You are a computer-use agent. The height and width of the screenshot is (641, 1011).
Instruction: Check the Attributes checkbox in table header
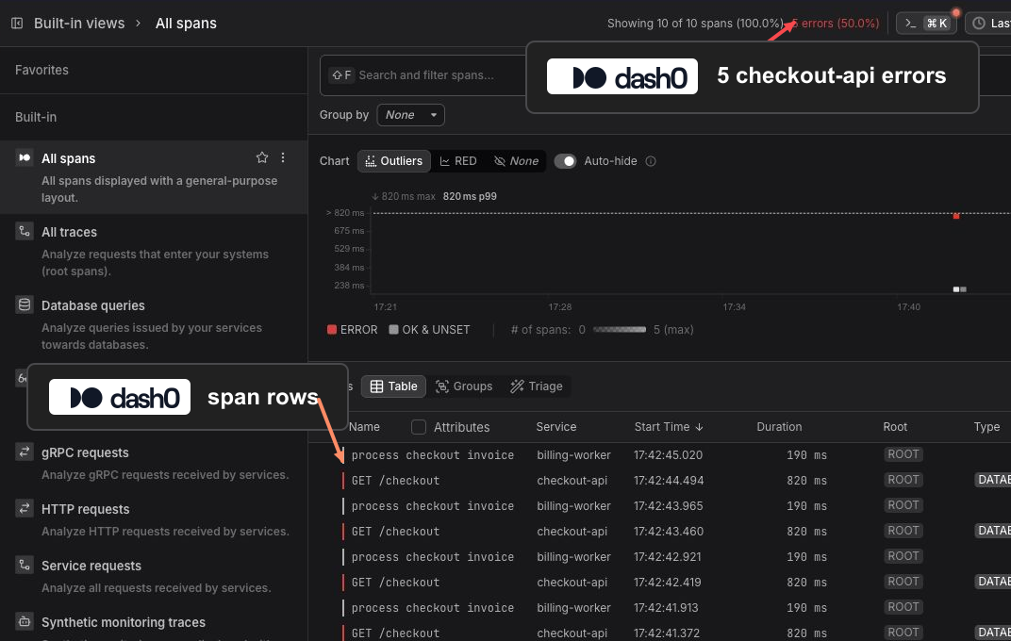pyautogui.click(x=419, y=426)
